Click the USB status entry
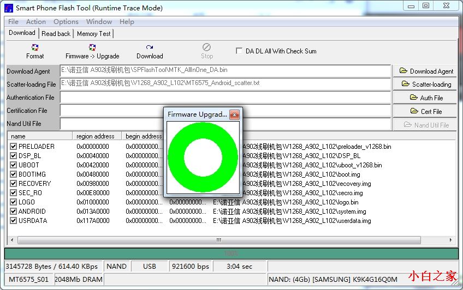Viewport: 463px width, 290px height. tap(150, 267)
